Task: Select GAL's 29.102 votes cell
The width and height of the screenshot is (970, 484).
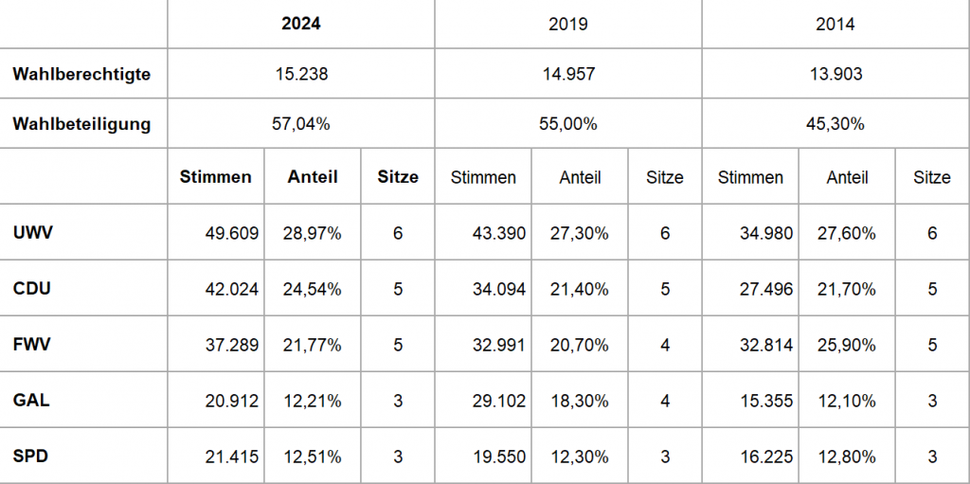Action: 488,401
